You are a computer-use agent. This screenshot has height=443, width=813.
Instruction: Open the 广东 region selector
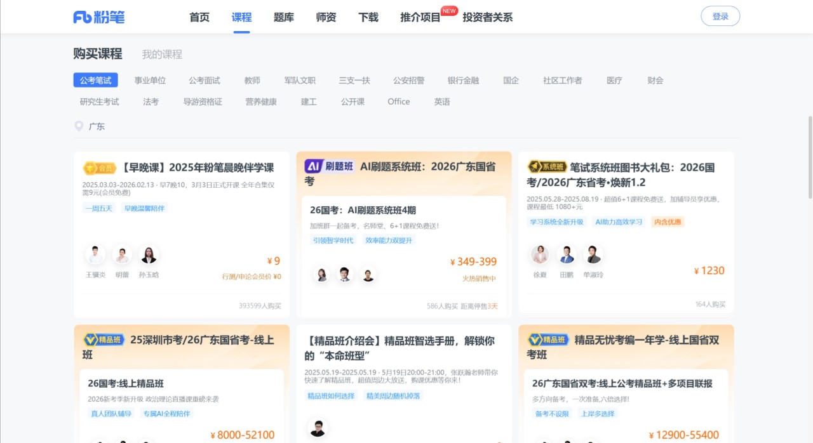pos(97,126)
